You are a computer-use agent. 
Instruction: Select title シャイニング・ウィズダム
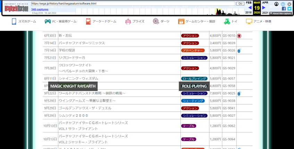[78, 78]
